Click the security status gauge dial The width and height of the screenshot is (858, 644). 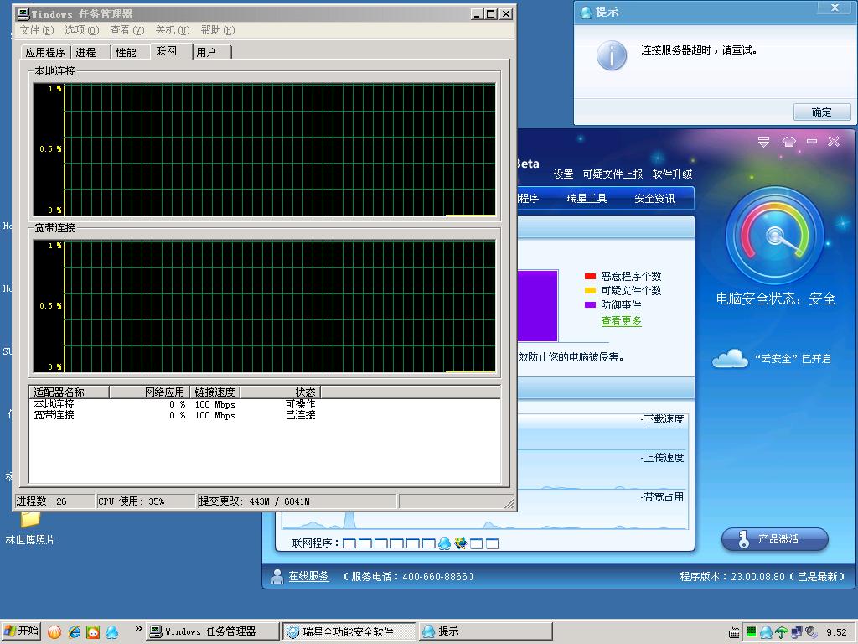[774, 236]
